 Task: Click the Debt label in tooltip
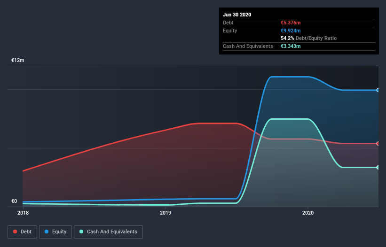click(228, 23)
